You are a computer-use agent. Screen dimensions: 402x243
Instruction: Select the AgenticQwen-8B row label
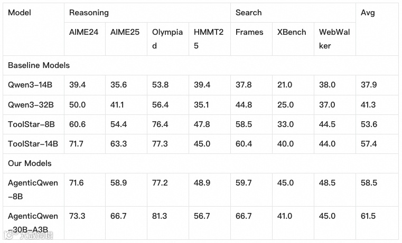pyautogui.click(x=33, y=190)
